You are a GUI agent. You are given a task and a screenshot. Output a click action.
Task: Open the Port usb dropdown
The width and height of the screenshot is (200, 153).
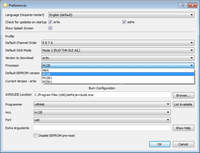click(102, 120)
